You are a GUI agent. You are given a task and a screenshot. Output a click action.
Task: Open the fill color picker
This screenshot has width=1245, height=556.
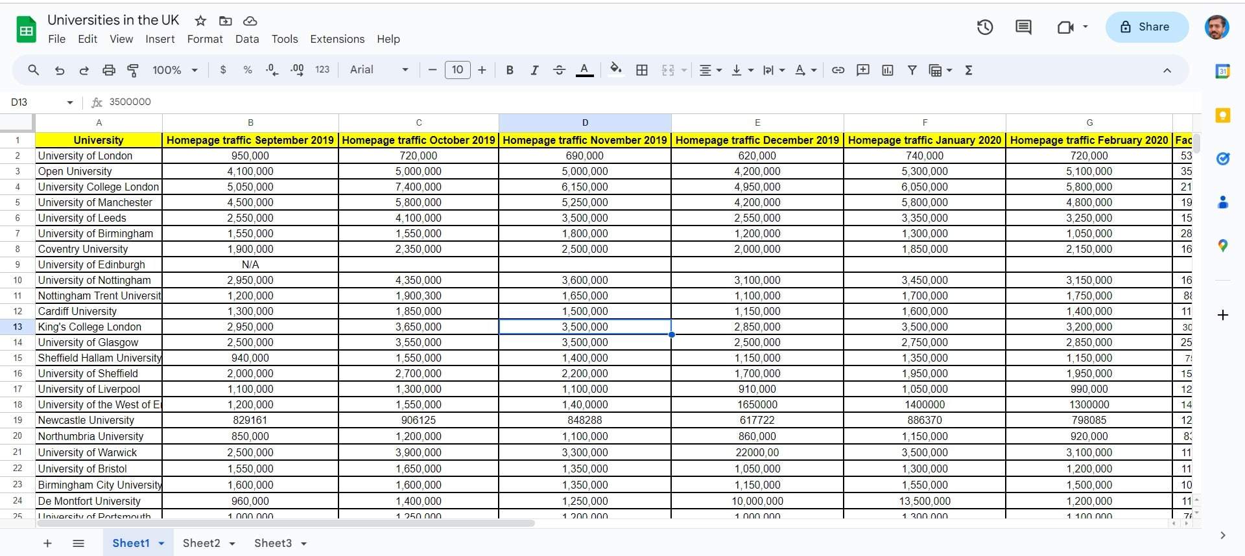click(x=616, y=69)
